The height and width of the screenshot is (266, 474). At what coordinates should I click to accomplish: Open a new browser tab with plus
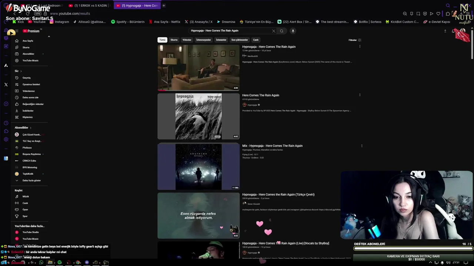pyautogui.click(x=164, y=6)
